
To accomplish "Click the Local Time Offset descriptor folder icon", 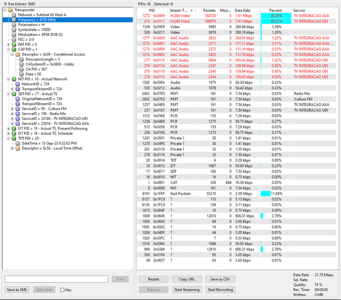I will [18, 148].
